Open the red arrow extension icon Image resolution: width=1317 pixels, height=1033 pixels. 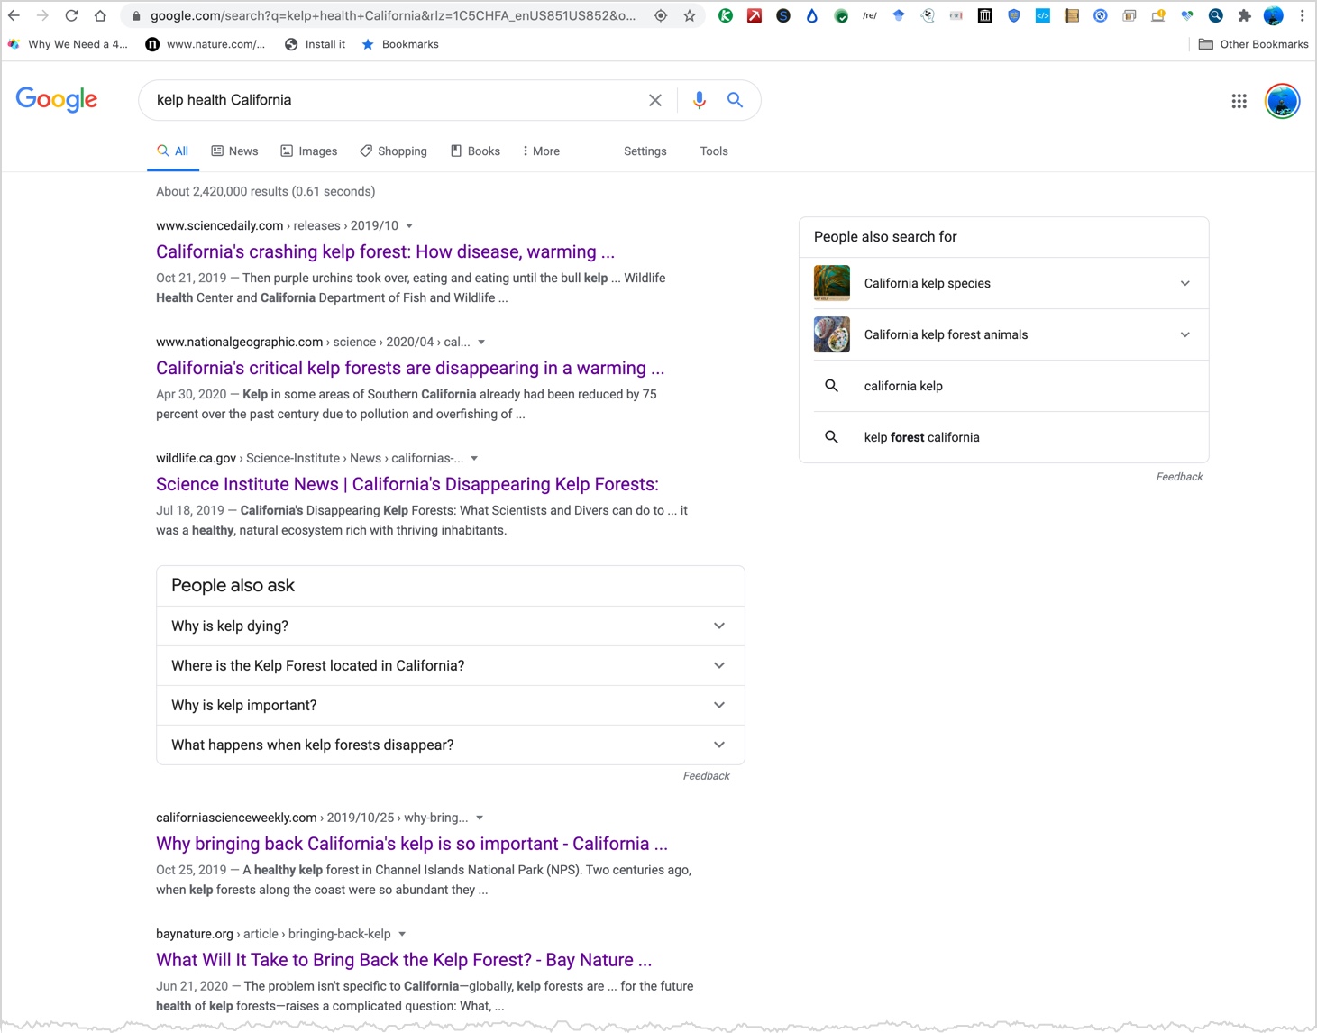755,15
